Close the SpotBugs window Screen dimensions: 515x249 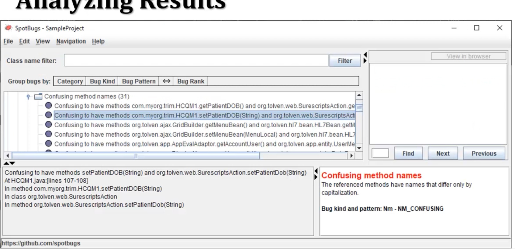click(x=500, y=28)
